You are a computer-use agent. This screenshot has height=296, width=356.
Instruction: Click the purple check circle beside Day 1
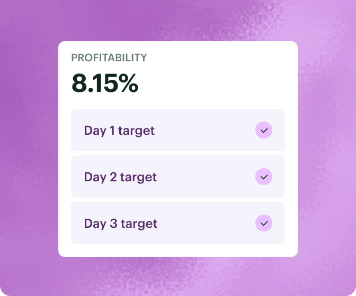tap(263, 130)
